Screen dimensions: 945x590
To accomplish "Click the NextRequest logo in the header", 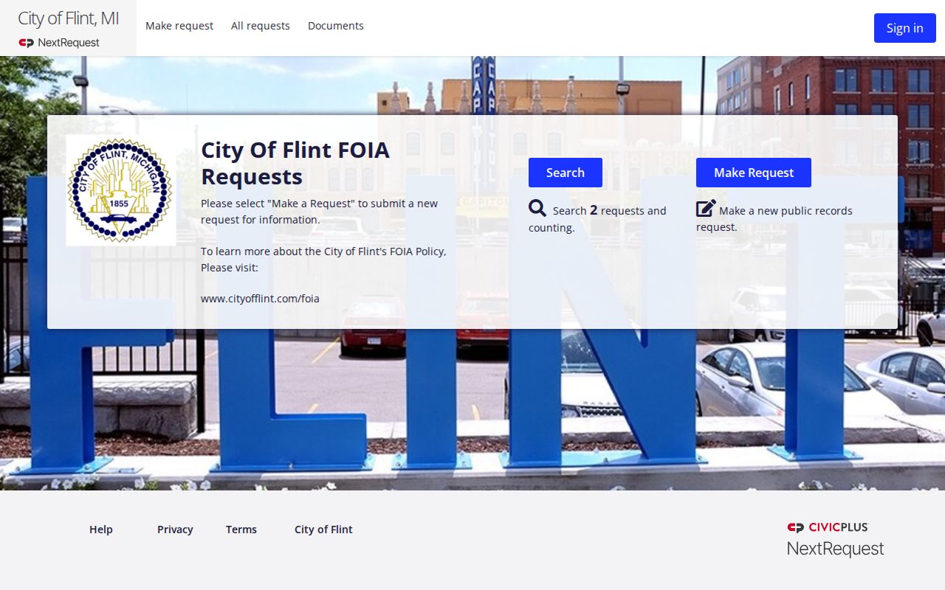I will click(x=59, y=43).
